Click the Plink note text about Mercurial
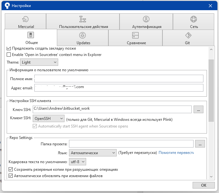 [119, 120]
